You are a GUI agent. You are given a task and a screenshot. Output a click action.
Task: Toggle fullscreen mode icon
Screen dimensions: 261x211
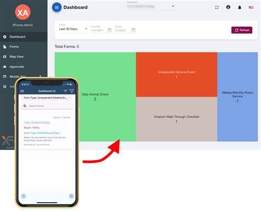point(217,7)
